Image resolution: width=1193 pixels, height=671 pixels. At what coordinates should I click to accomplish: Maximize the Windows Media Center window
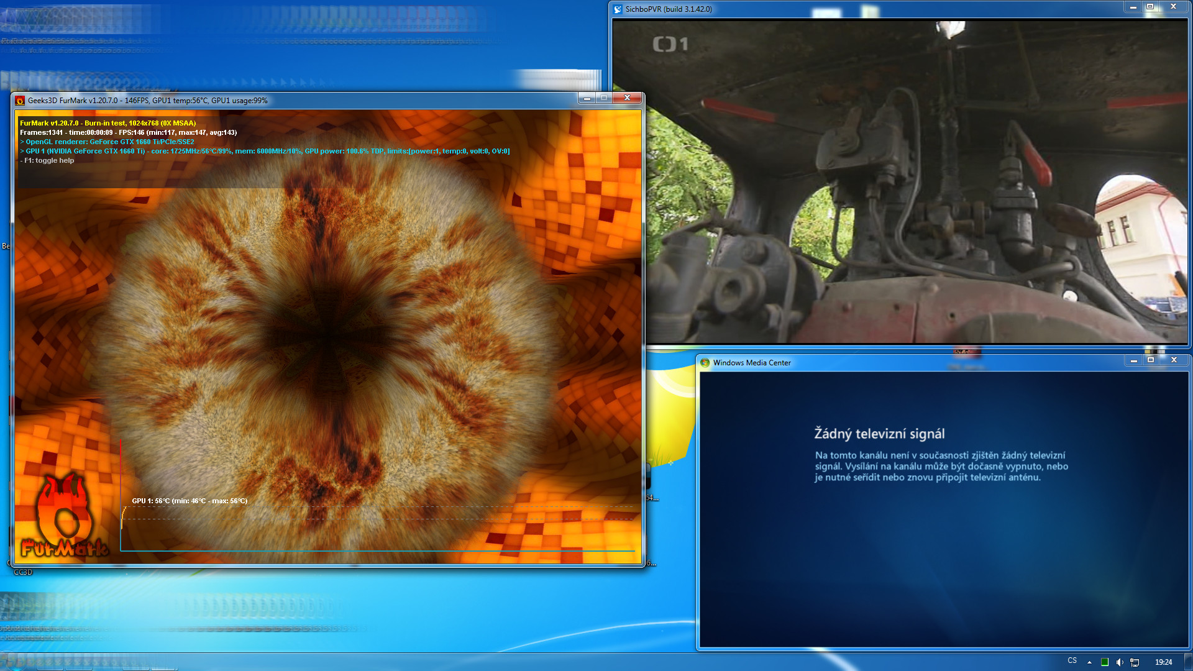(x=1151, y=360)
